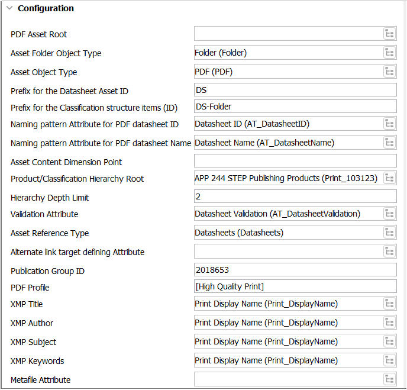The height and width of the screenshot is (390, 407).
Task: Click the PDF Profile High Quality Print field
Action: click(295, 286)
